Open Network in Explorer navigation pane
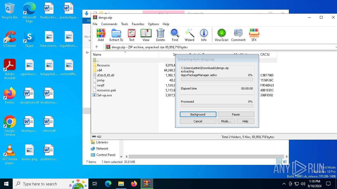Image resolution: width=337 pixels, height=189 pixels. [102, 149]
